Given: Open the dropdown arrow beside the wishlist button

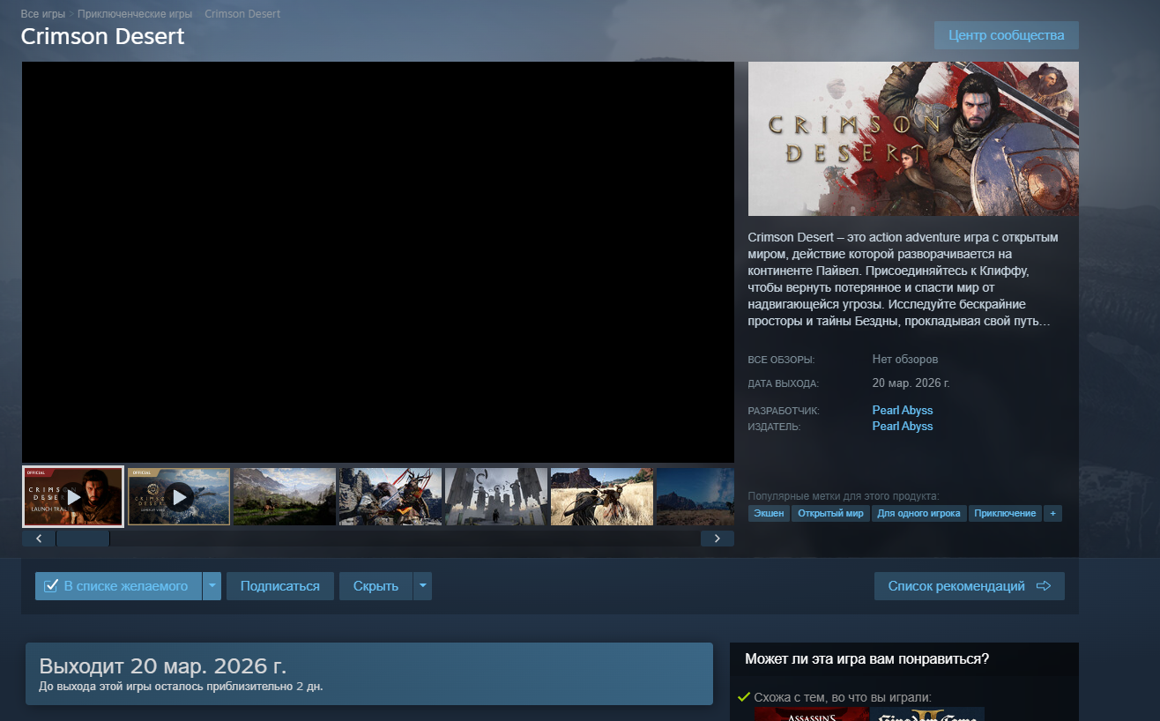Looking at the screenshot, I should tap(212, 586).
